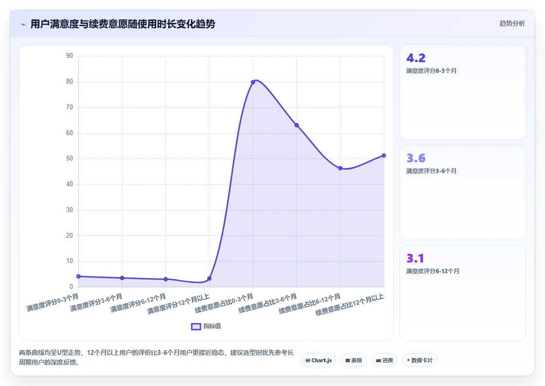The height and width of the screenshot is (386, 545).
Task: Click the y-axis value 90
Action: coord(70,56)
